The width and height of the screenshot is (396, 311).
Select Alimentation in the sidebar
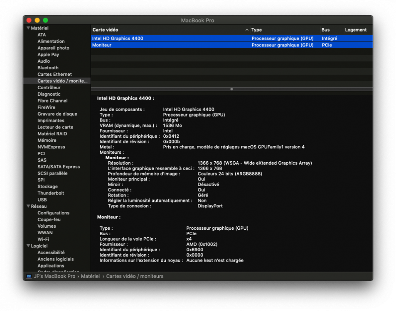coord(51,41)
